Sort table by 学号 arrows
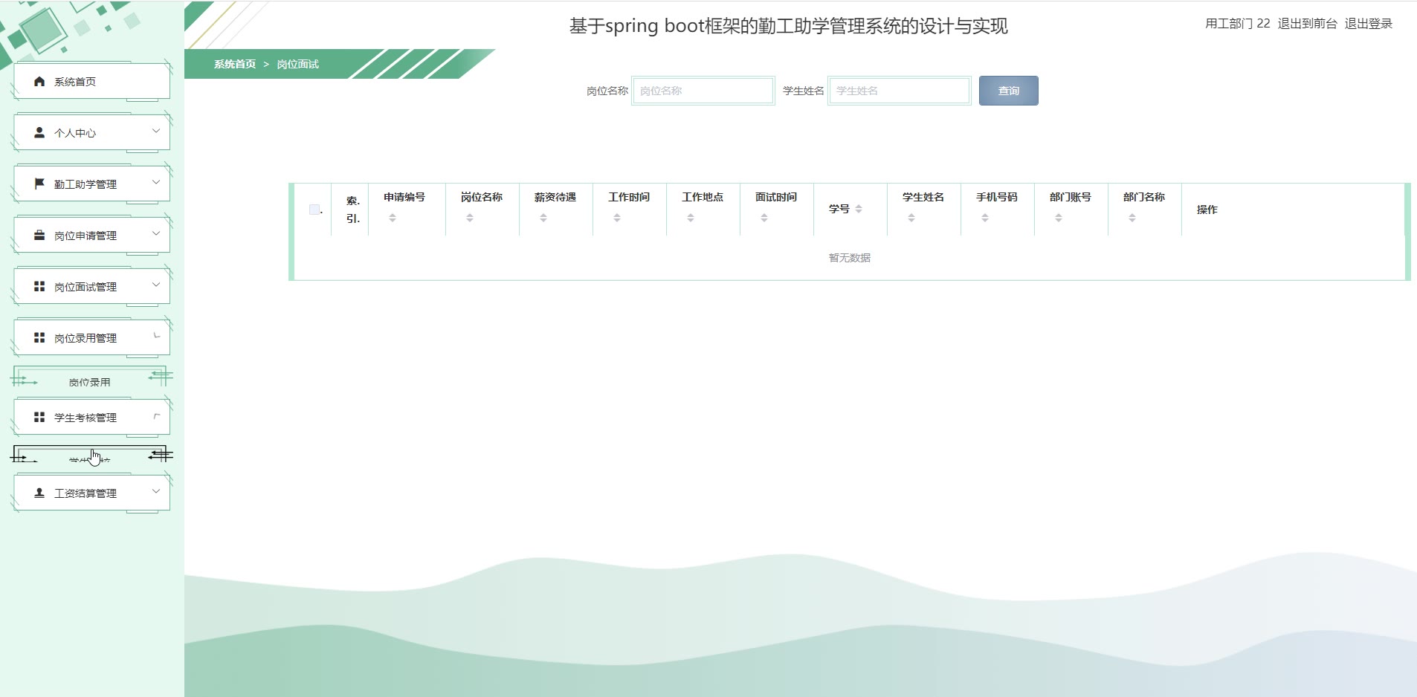This screenshot has width=1417, height=697. point(859,209)
